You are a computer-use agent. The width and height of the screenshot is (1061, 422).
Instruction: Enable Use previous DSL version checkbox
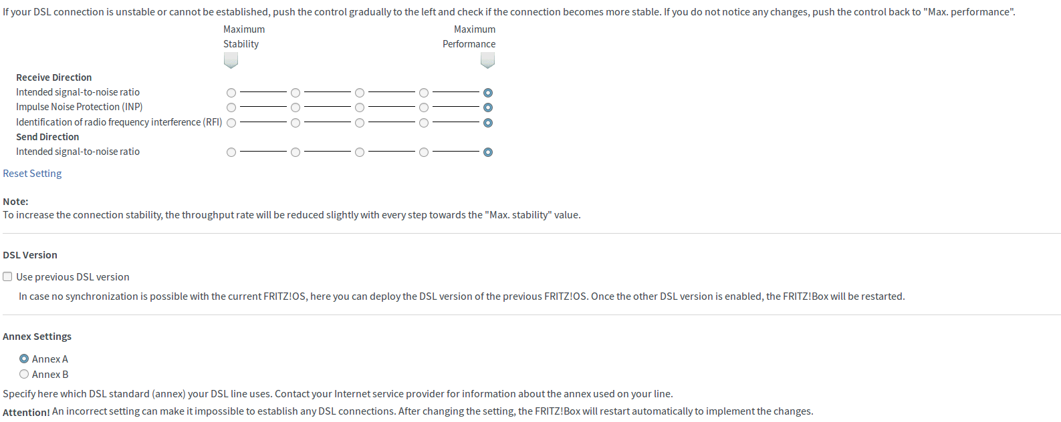tap(7, 276)
